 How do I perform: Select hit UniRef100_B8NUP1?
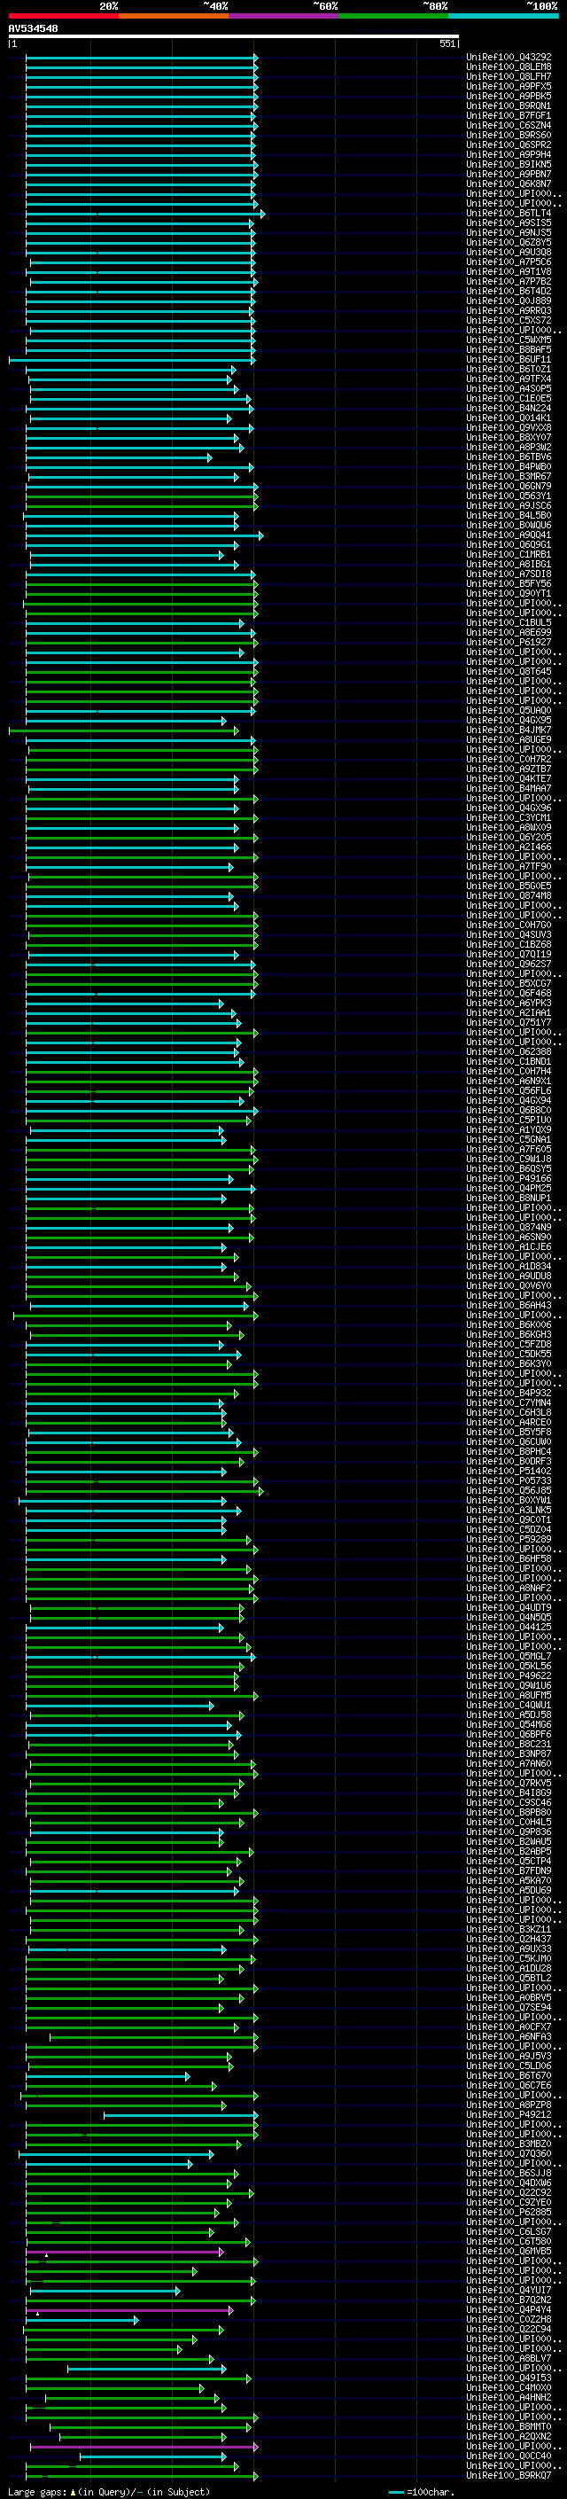(509, 1199)
